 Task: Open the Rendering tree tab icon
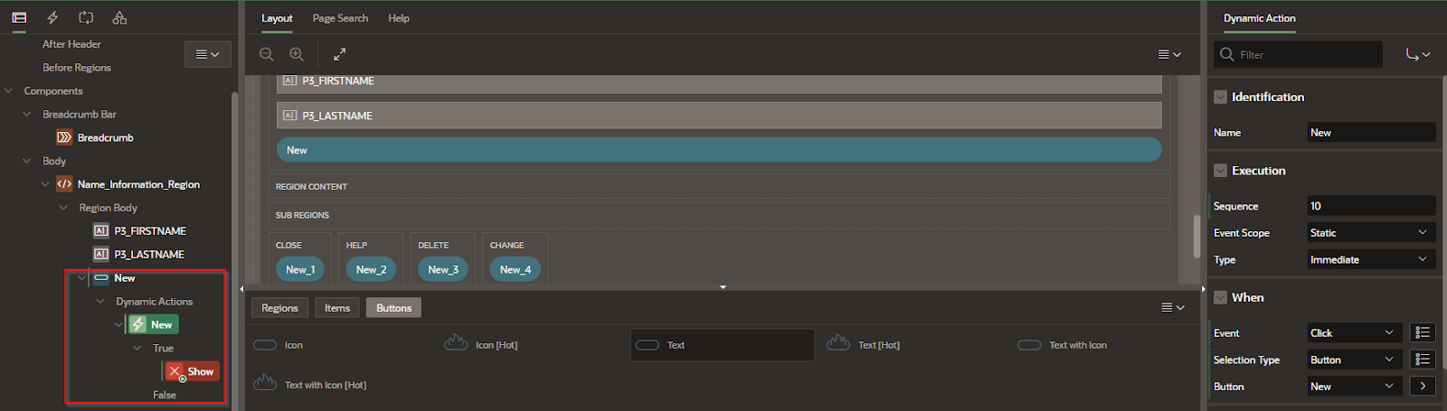pyautogui.click(x=19, y=17)
